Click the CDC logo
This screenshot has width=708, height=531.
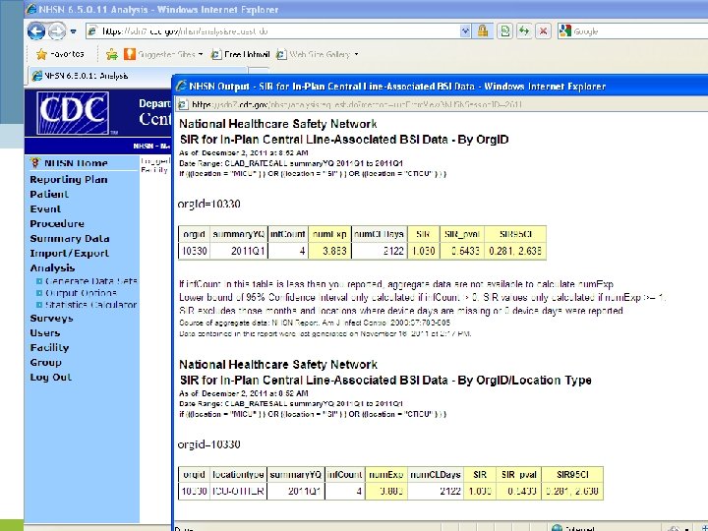pyautogui.click(x=73, y=113)
